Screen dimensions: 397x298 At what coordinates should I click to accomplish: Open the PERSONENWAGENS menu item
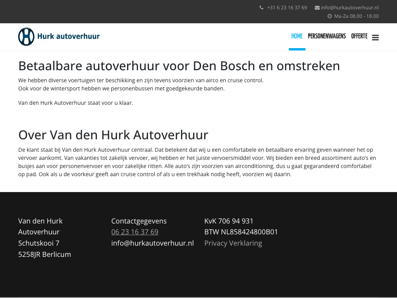click(326, 36)
